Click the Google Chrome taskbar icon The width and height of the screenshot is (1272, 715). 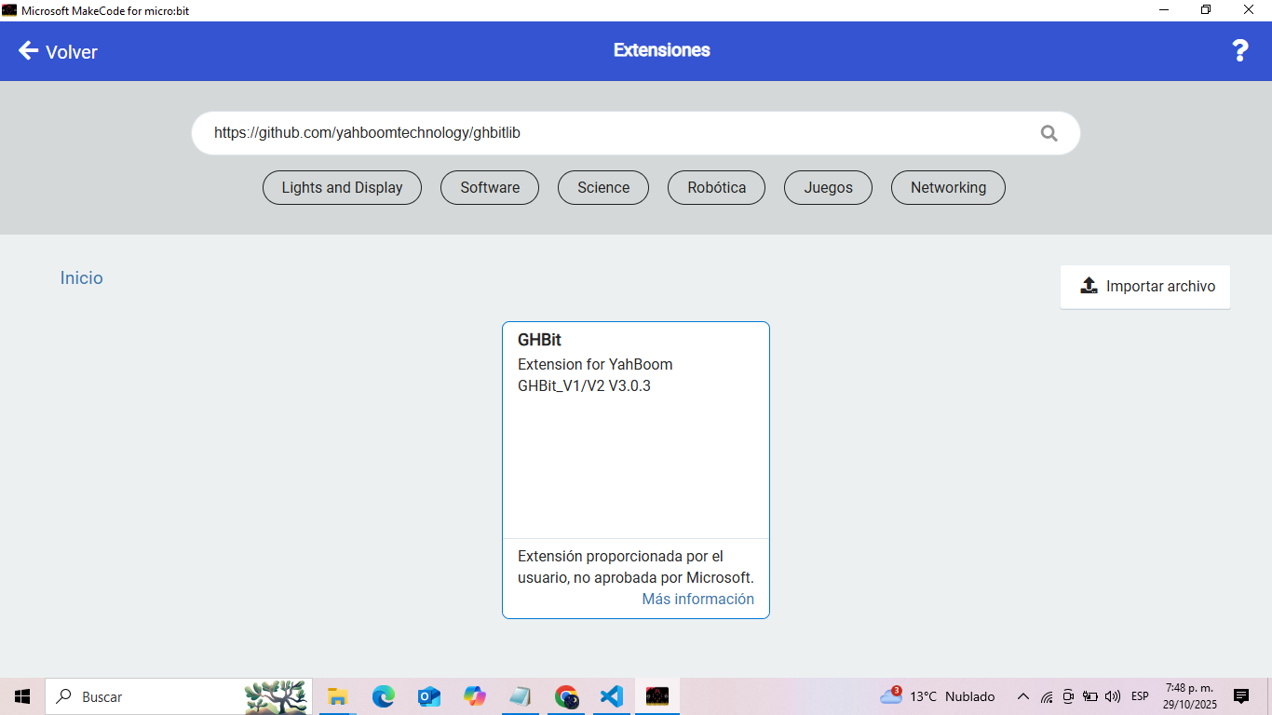coord(565,696)
